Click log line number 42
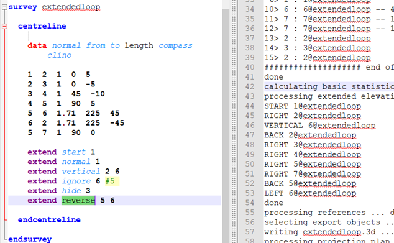This screenshot has width=394, height=243. (250, 86)
